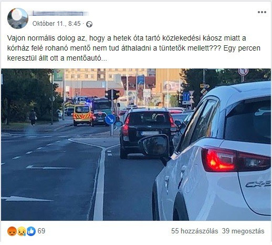Click the public globe privacy icon
The height and width of the screenshot is (245, 272).
[x=89, y=24]
